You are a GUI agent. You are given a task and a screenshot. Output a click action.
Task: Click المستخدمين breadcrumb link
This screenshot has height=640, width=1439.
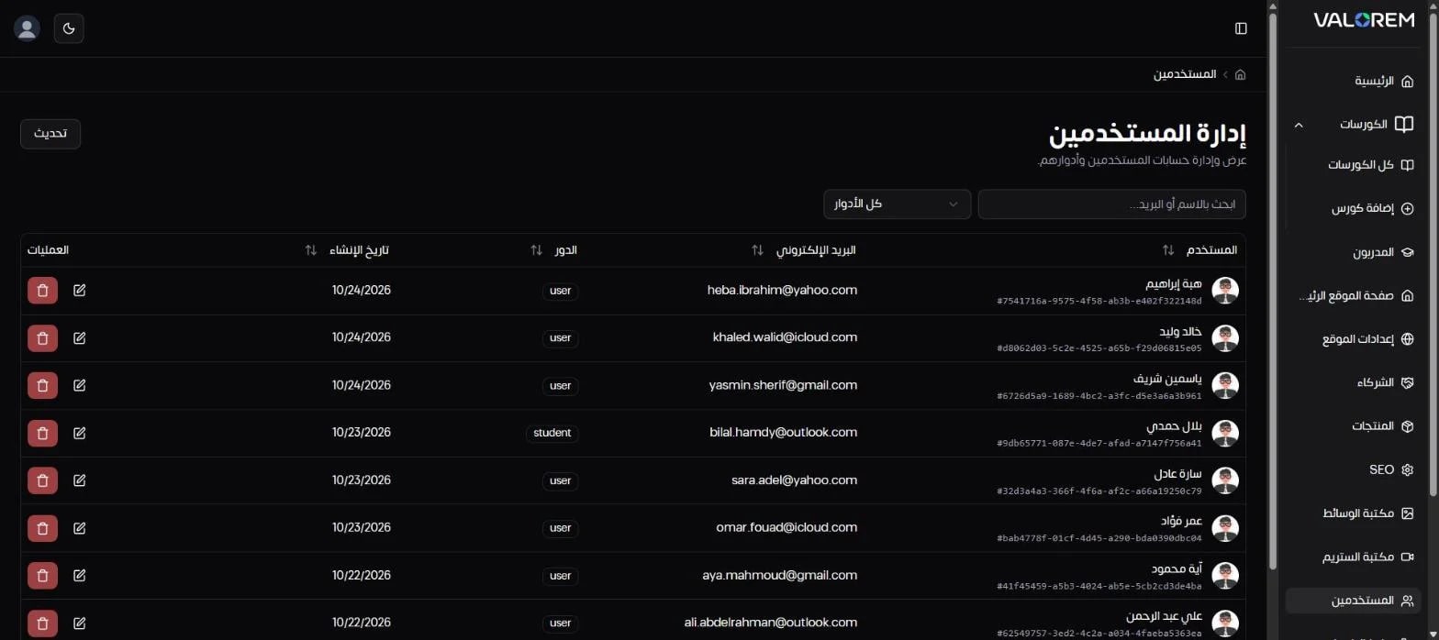1185,74
